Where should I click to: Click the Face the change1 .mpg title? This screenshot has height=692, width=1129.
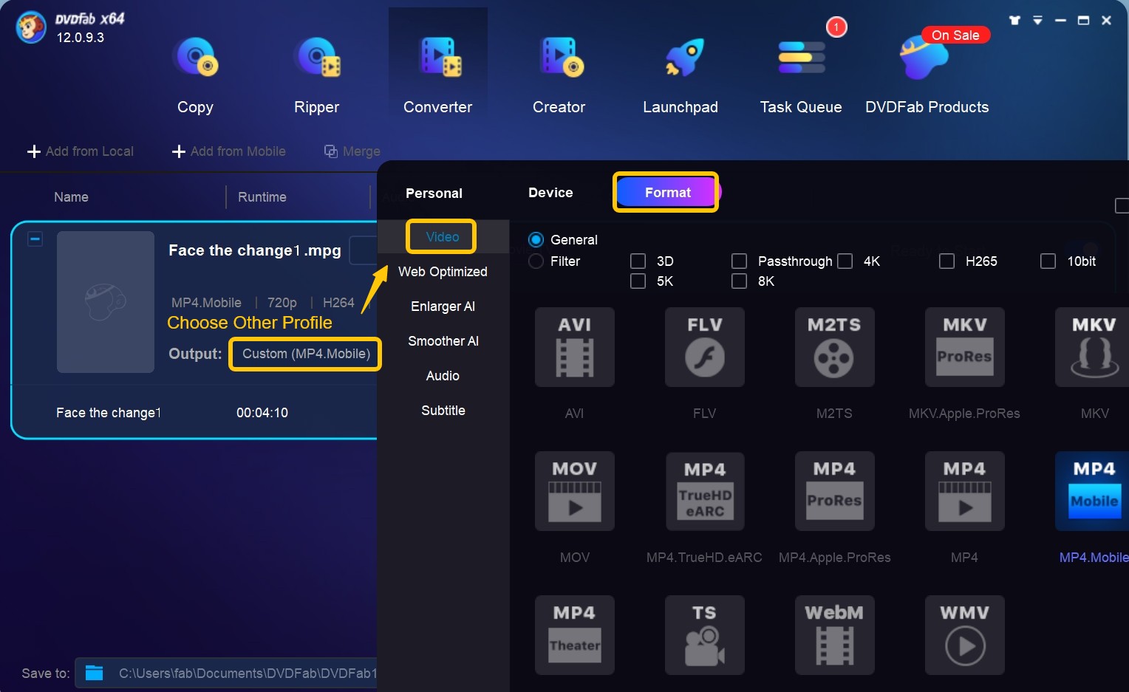(255, 250)
